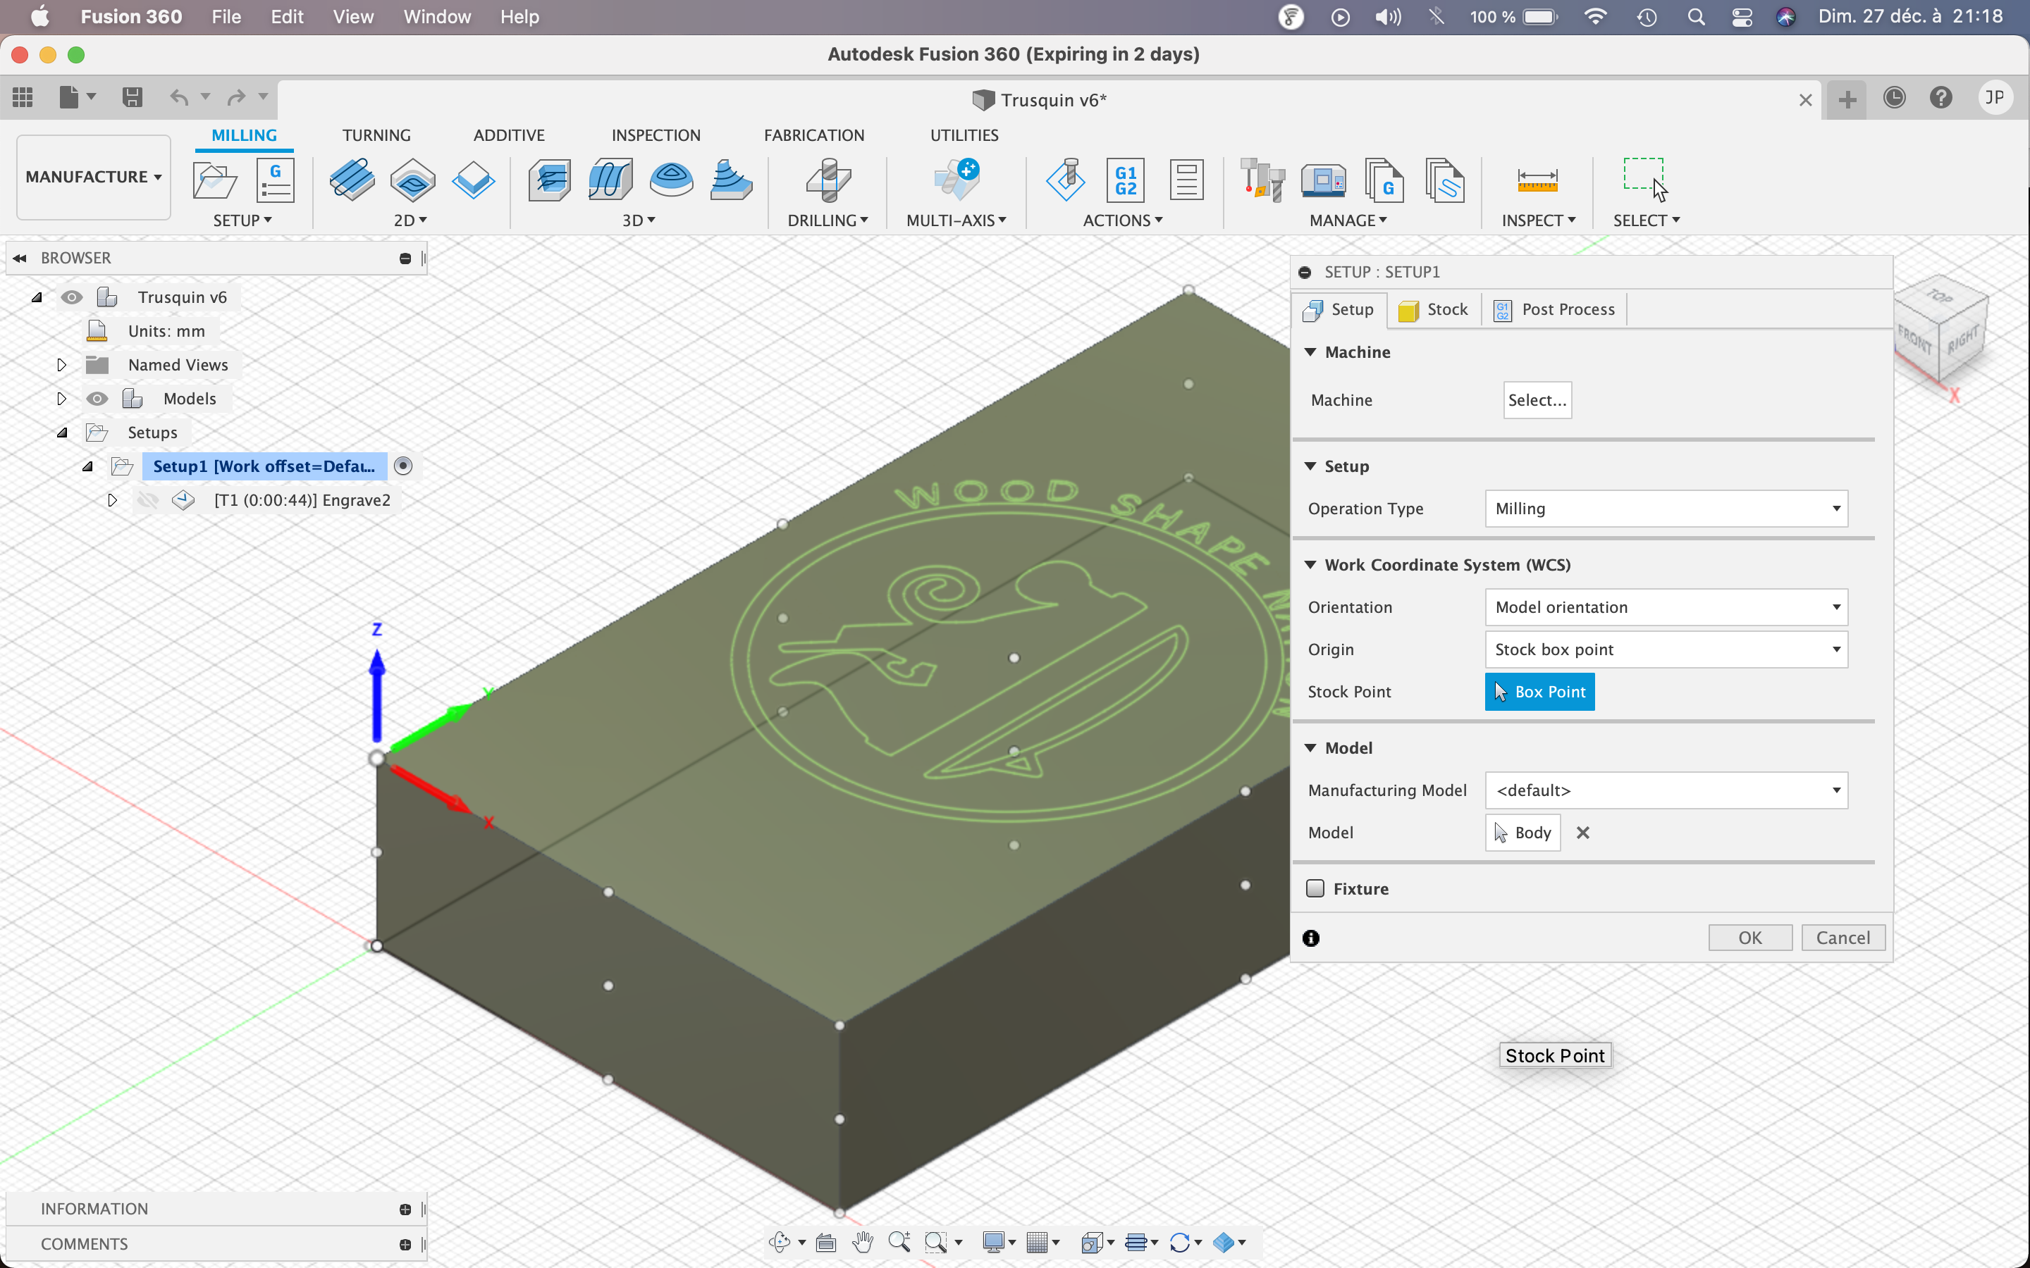Image resolution: width=2030 pixels, height=1268 pixels.
Task: Toggle visibility eye of Models
Action: pos(97,398)
